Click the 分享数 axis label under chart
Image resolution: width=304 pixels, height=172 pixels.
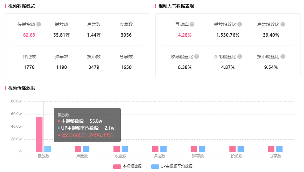click(x=275, y=156)
